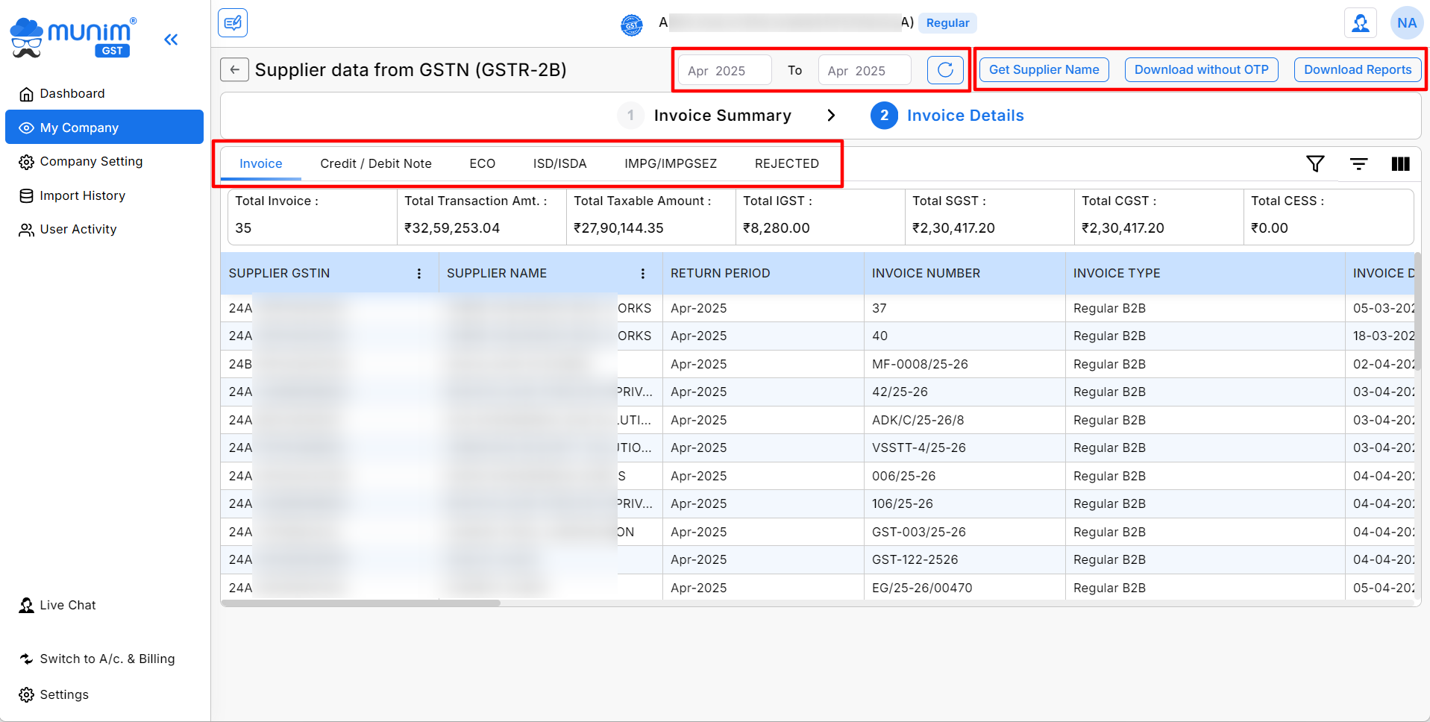Switch to the Credit / Debit Note tab
1430x722 pixels.
click(x=375, y=163)
